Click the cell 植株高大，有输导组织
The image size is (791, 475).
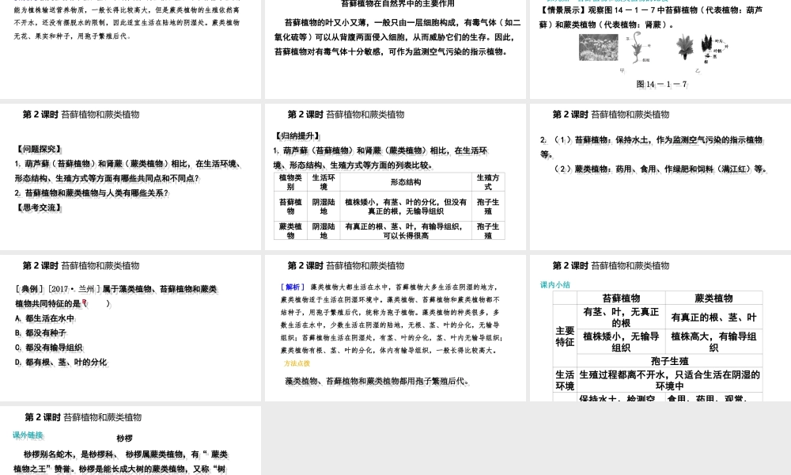(713, 342)
